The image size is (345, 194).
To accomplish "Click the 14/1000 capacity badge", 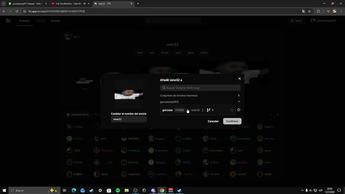I will point(180,110).
